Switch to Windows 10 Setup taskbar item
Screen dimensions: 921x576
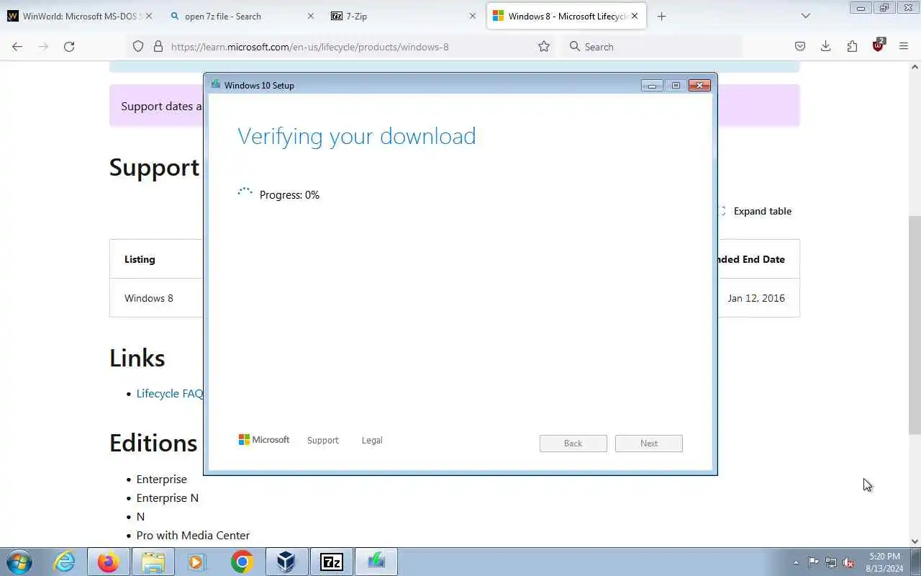click(x=376, y=562)
